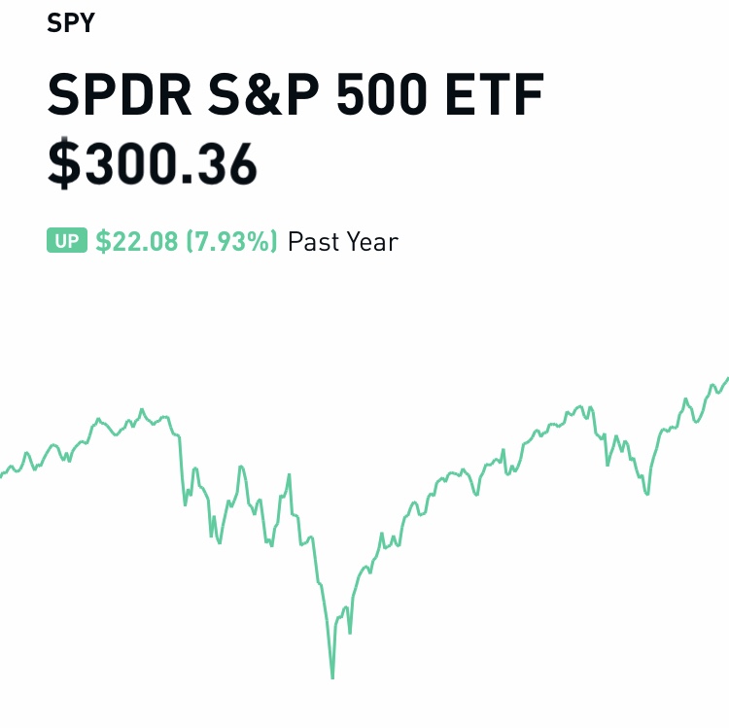
Task: Select the bottom of the first sharp drop
Action: 186,504
